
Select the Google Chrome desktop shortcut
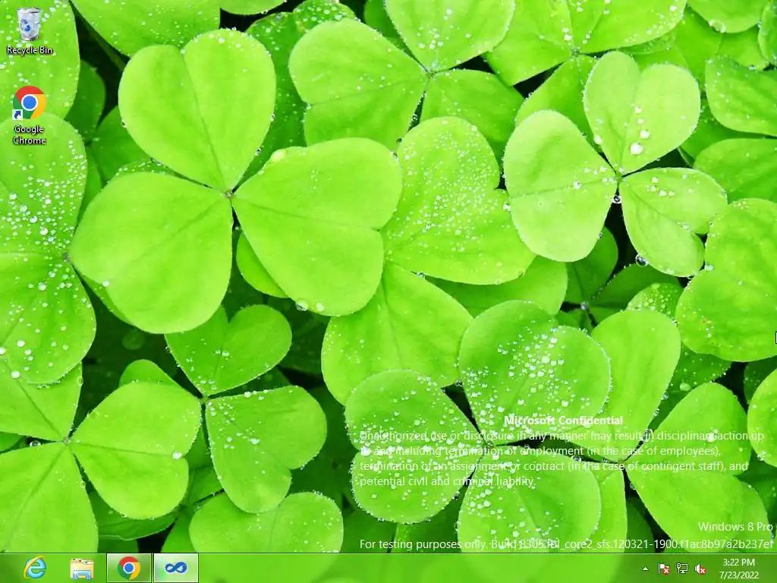point(30,115)
